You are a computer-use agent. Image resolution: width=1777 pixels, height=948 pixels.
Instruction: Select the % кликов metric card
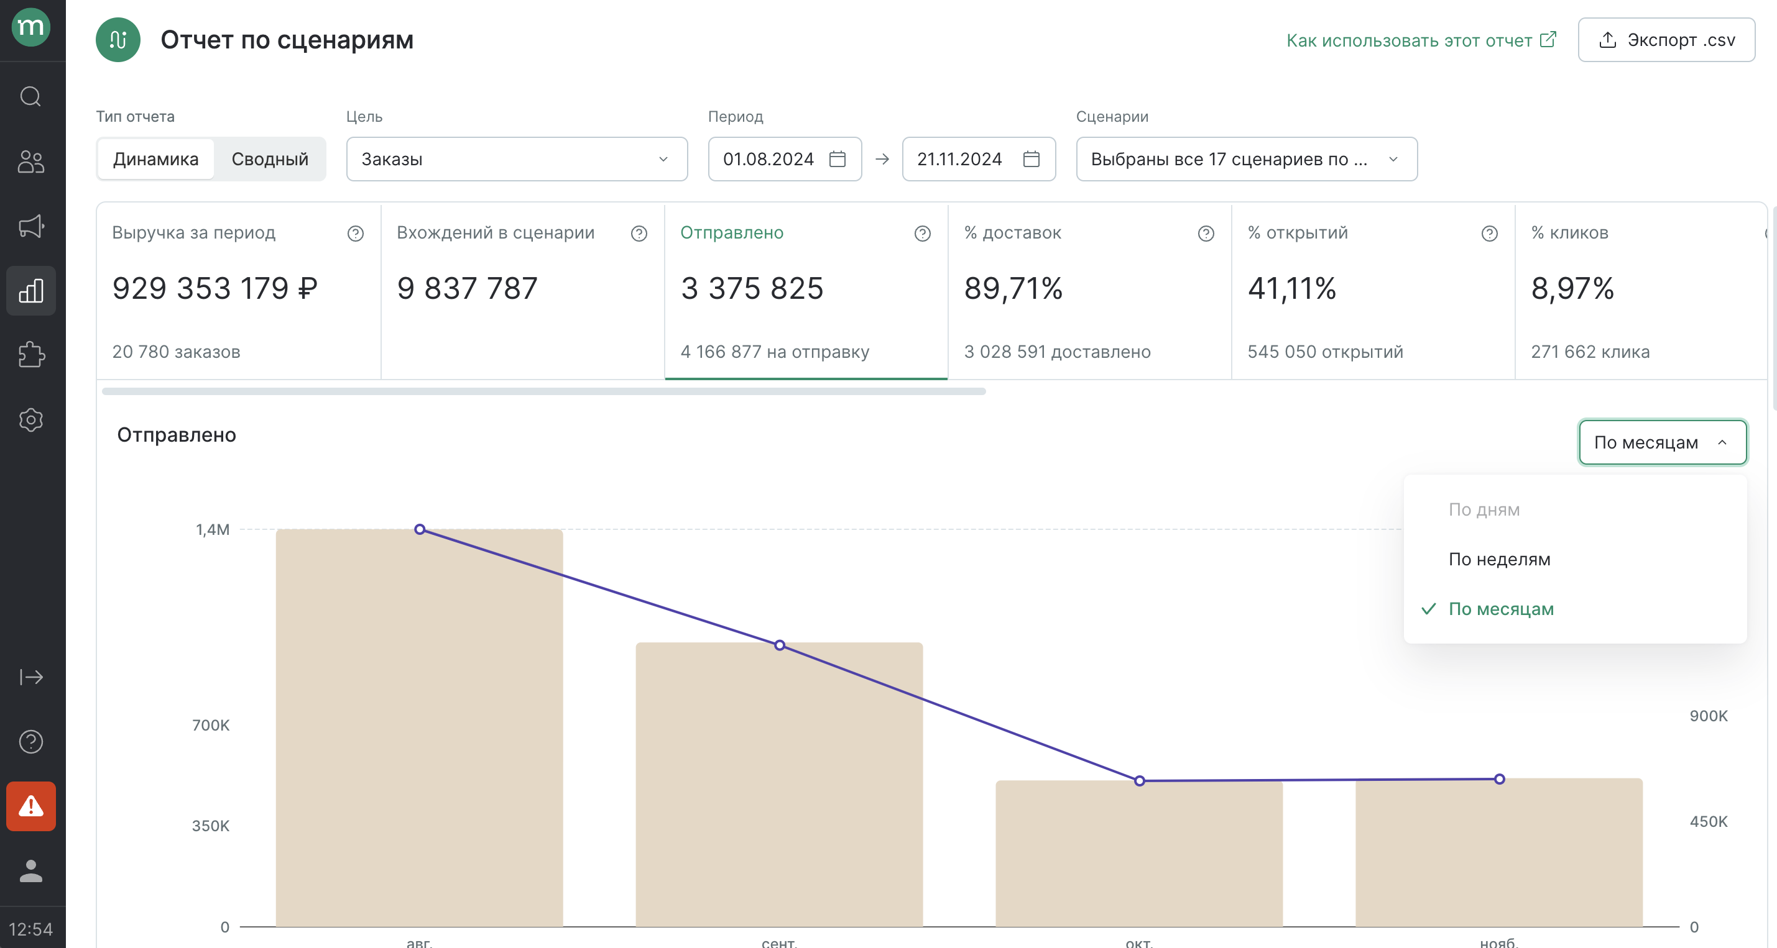[1642, 291]
